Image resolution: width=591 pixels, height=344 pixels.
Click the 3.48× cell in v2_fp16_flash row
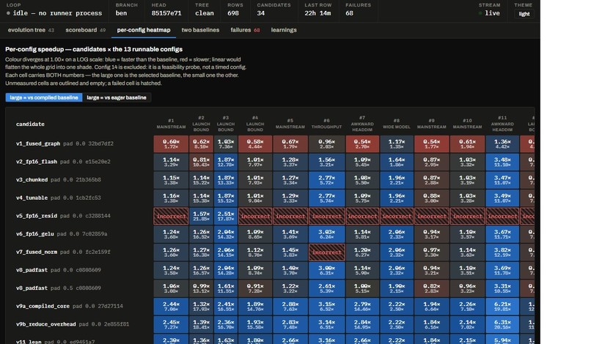502,162
